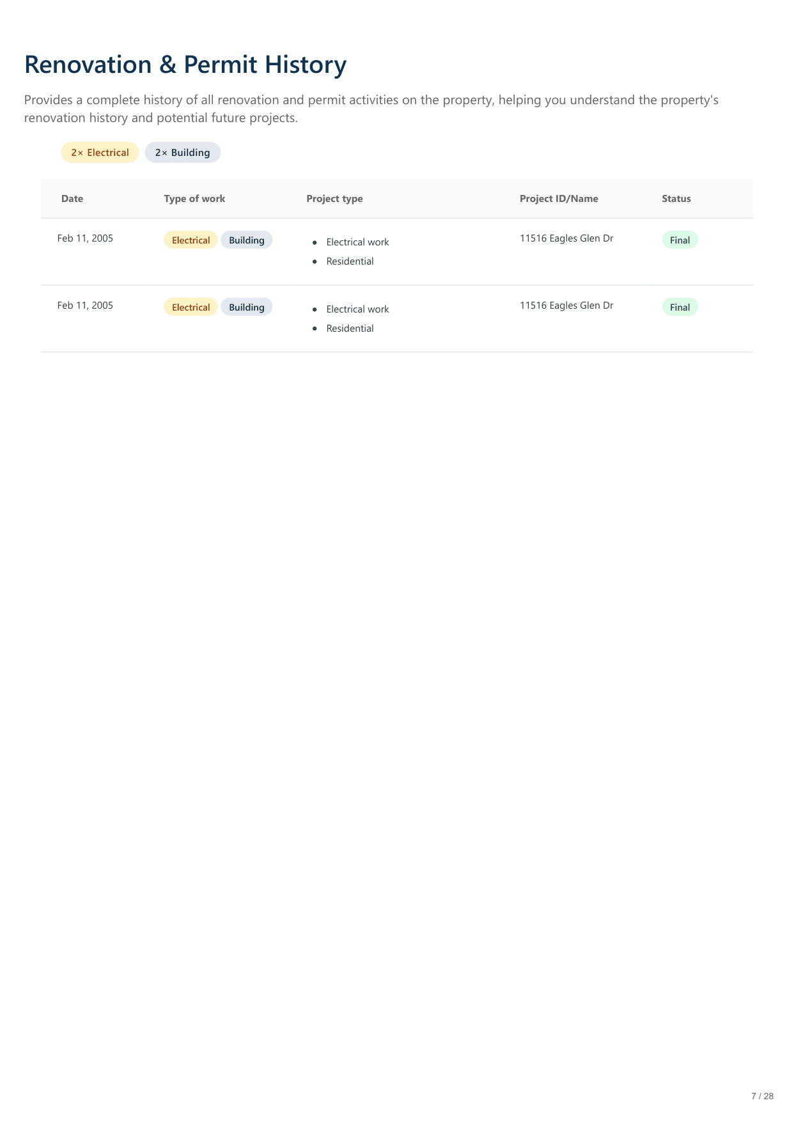Select the Date column header
The image size is (794, 1121).
(x=72, y=199)
